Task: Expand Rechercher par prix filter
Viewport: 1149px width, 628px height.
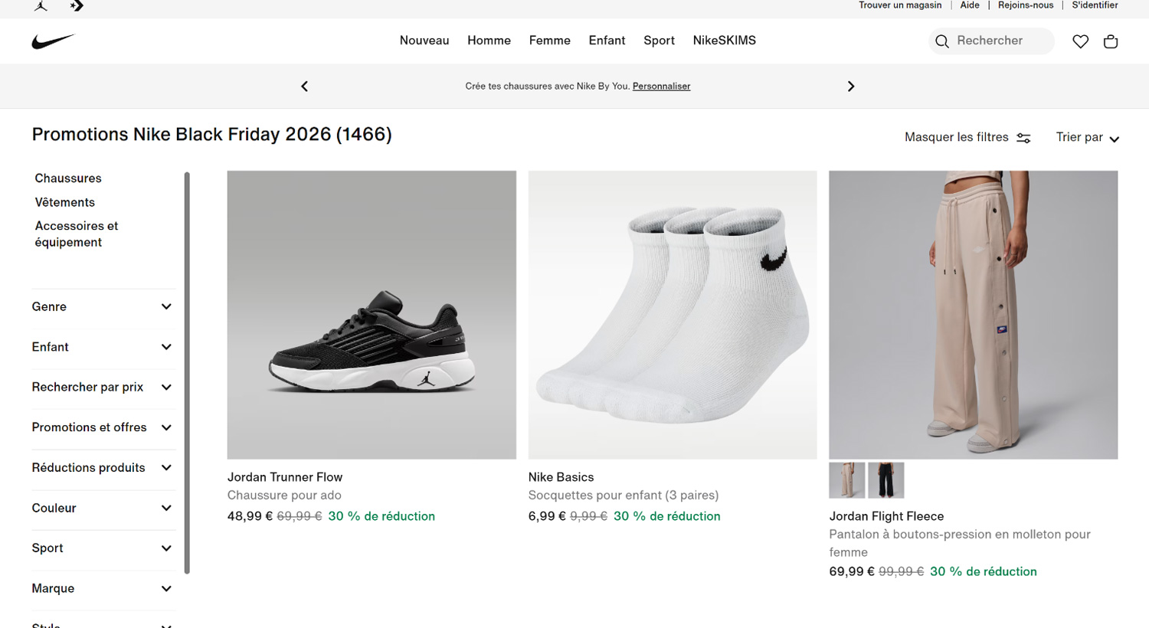Action: tap(102, 388)
